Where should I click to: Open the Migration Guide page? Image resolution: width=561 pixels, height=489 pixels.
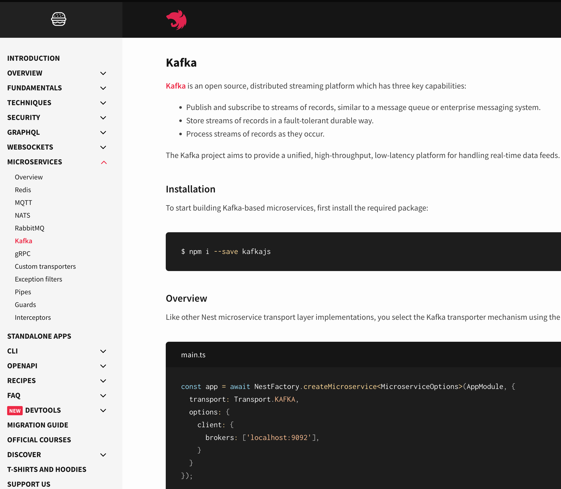(38, 425)
